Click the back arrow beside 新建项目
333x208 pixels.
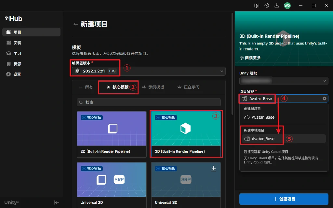pyautogui.click(x=75, y=24)
